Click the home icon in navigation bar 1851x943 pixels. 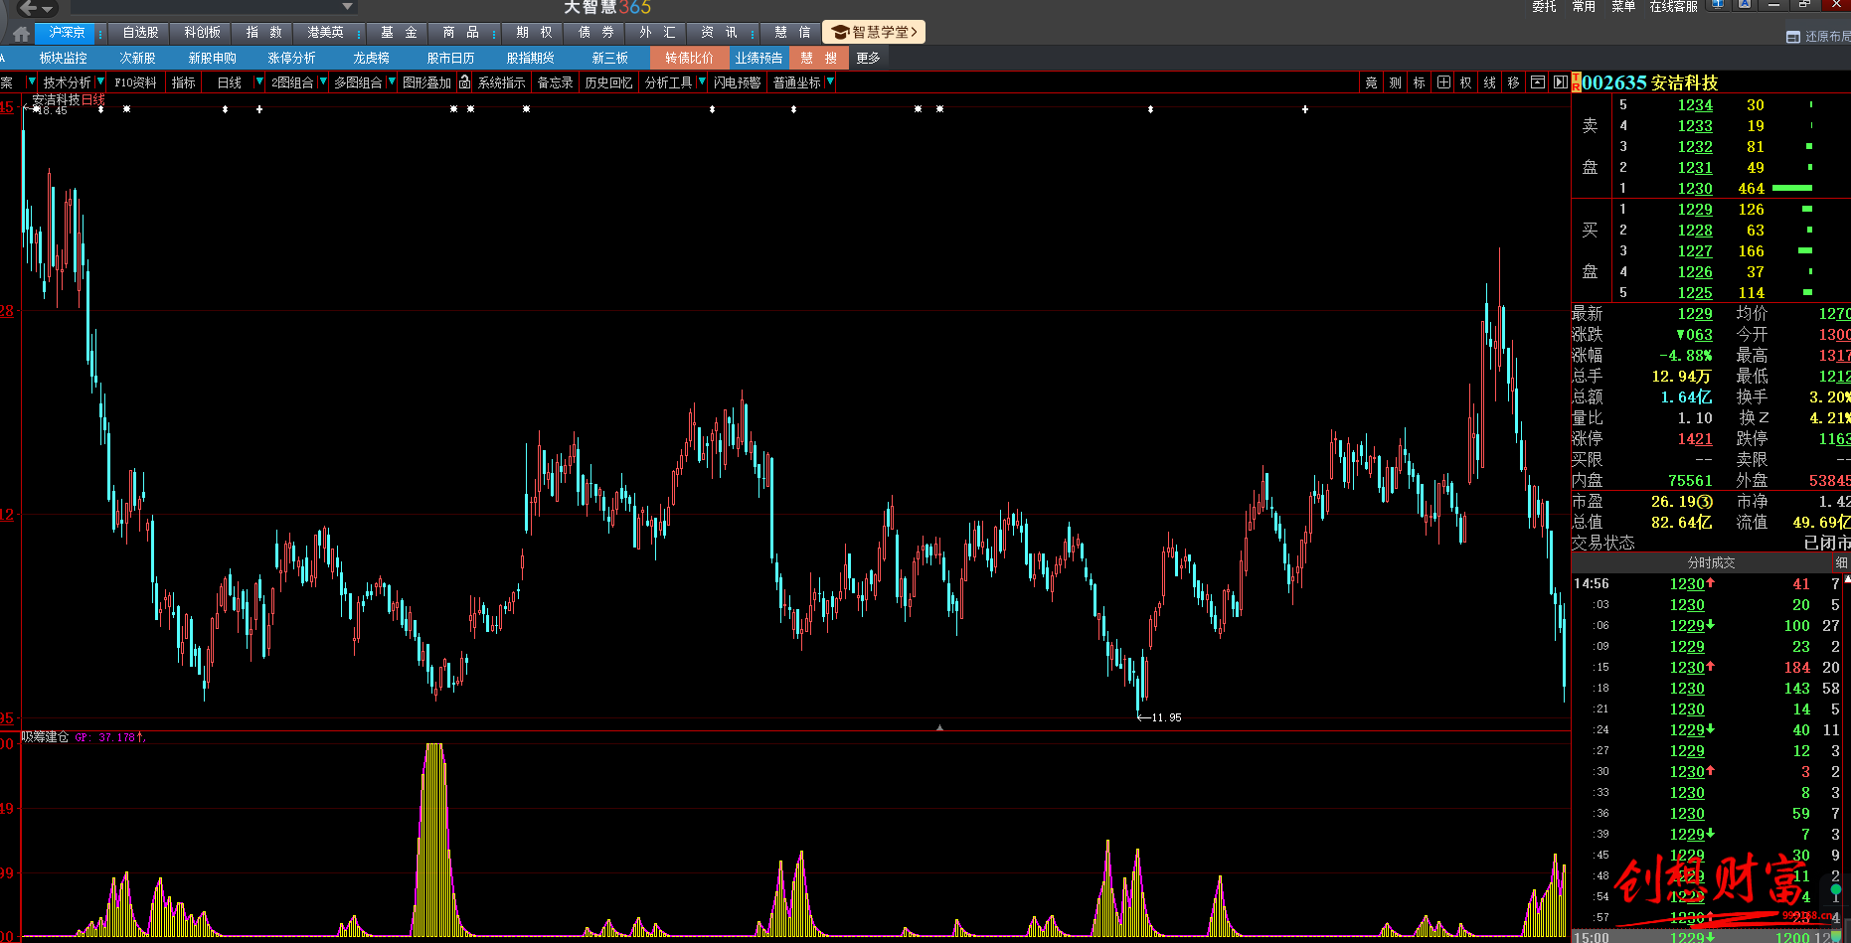click(x=21, y=33)
